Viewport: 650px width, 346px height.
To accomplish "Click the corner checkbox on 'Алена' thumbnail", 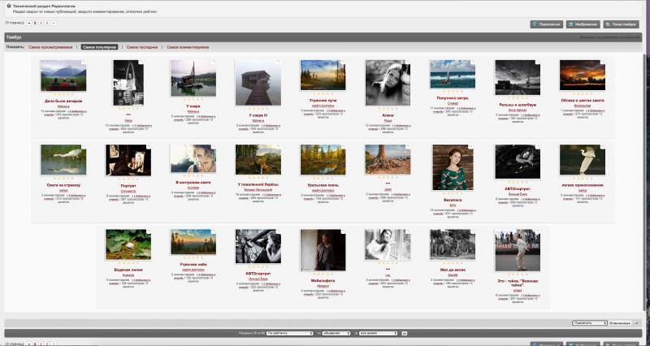I will [409, 63].
